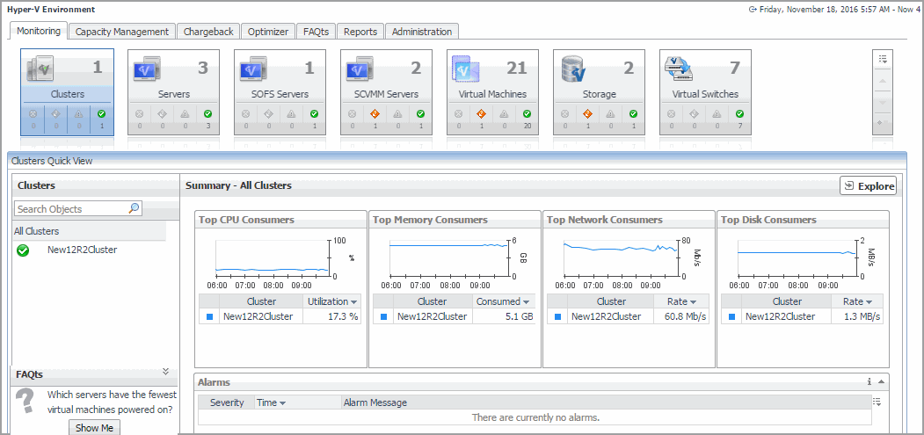The width and height of the screenshot is (924, 435).
Task: Click the time range icon beside the date
Action: tap(753, 10)
